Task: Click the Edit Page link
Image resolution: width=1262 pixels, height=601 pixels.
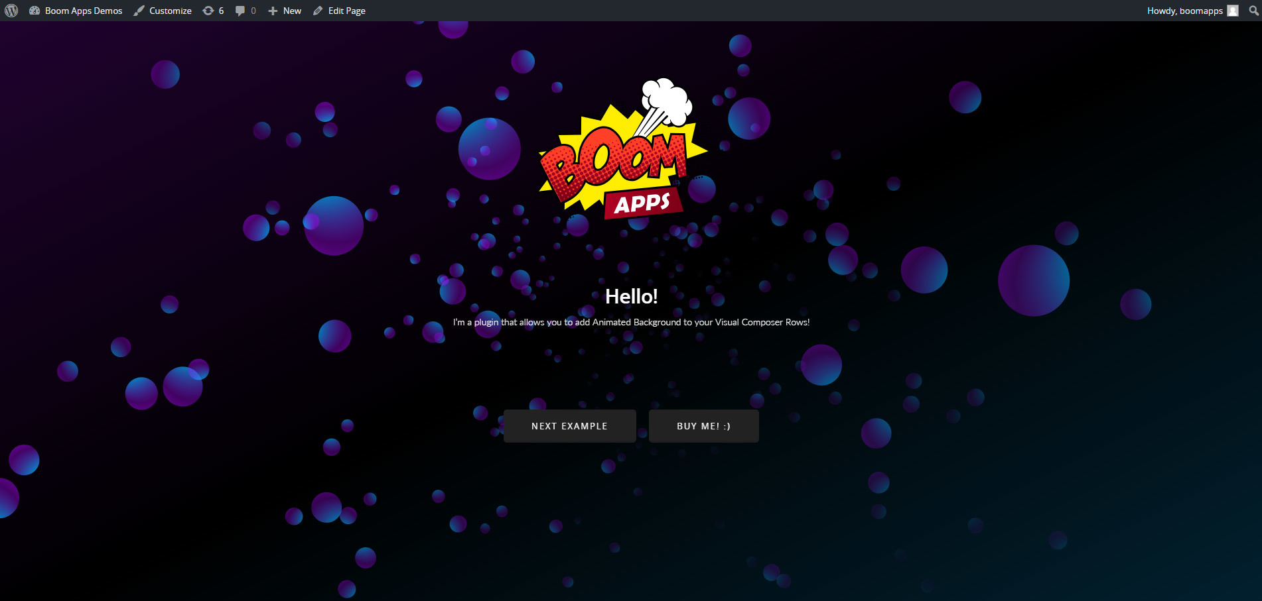Action: [x=346, y=10]
